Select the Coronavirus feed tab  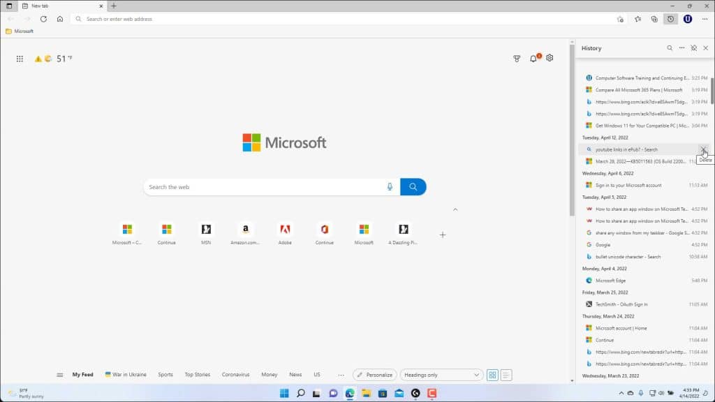(x=236, y=375)
